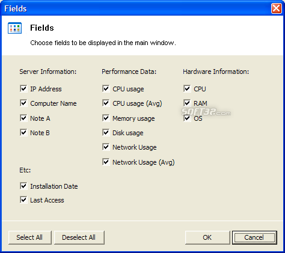Click the Server Information heading

48,72
